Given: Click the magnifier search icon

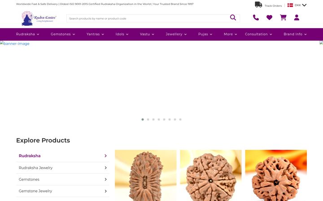Looking at the screenshot, I should coord(233,17).
